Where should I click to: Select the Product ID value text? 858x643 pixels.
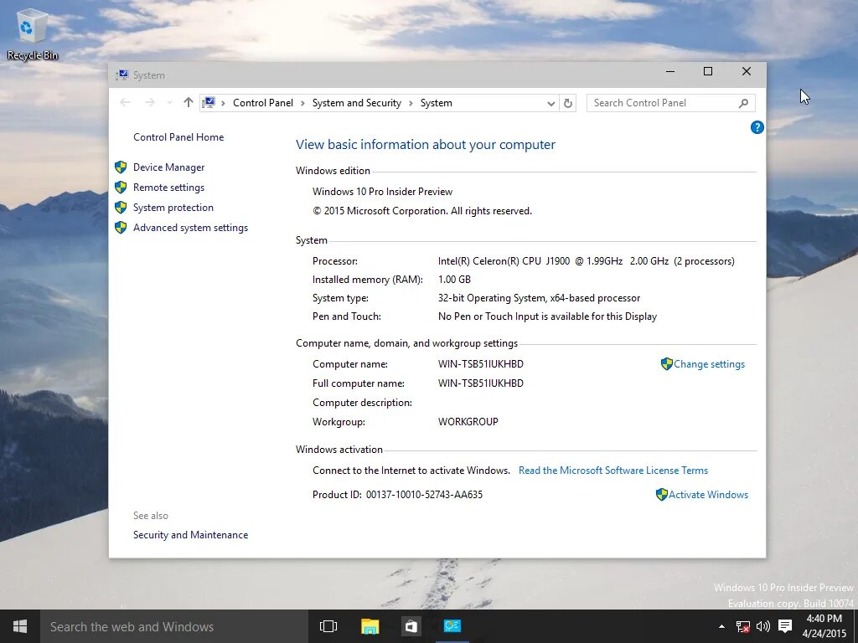coord(424,495)
